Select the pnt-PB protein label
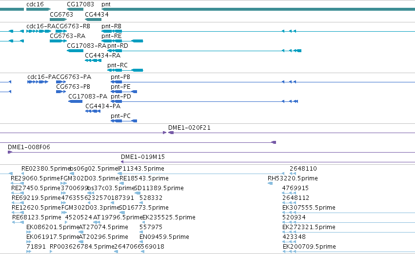 [x=120, y=77]
